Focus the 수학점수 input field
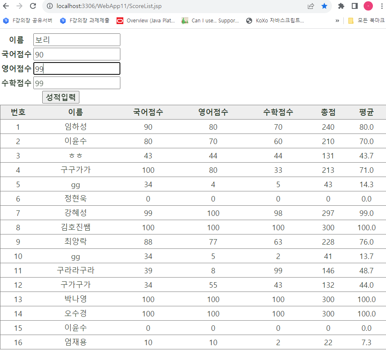Image resolution: width=386 pixels, height=357 pixels. tap(77, 83)
